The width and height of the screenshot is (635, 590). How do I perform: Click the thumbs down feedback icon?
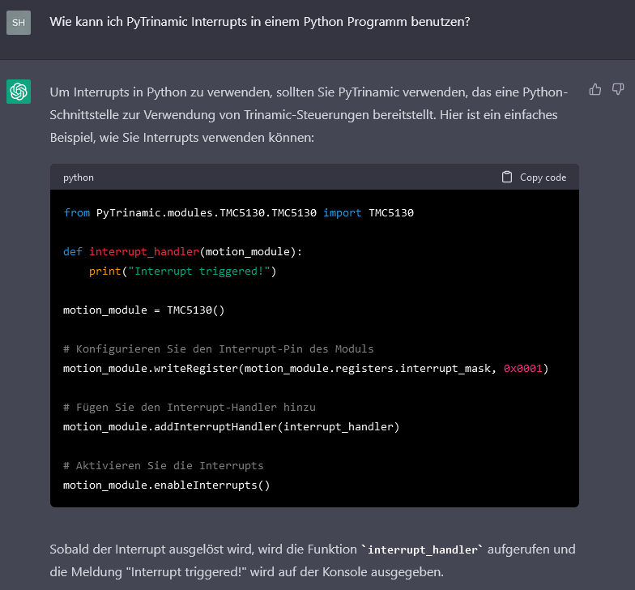(x=618, y=89)
